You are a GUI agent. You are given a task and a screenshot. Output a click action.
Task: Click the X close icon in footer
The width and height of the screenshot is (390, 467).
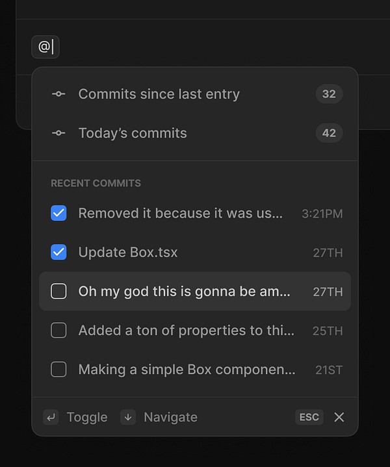pyautogui.click(x=339, y=417)
